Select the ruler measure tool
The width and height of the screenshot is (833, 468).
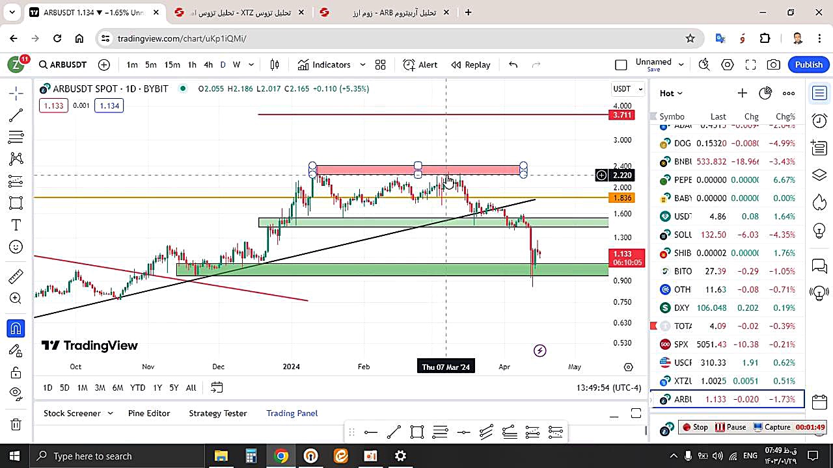[16, 277]
